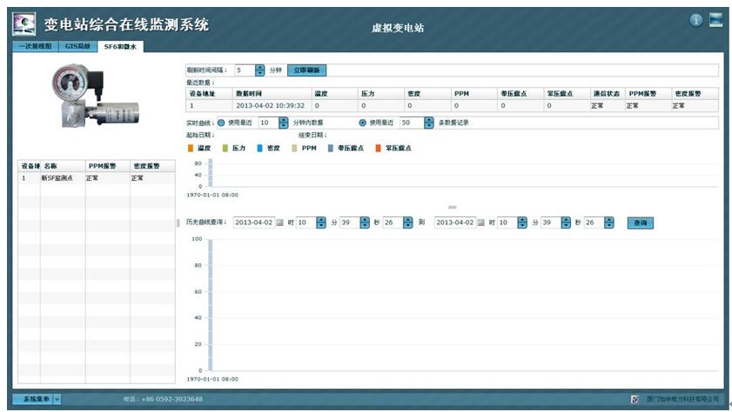
Task: Adjust the refresh interval stepper arrows
Action: 260,70
